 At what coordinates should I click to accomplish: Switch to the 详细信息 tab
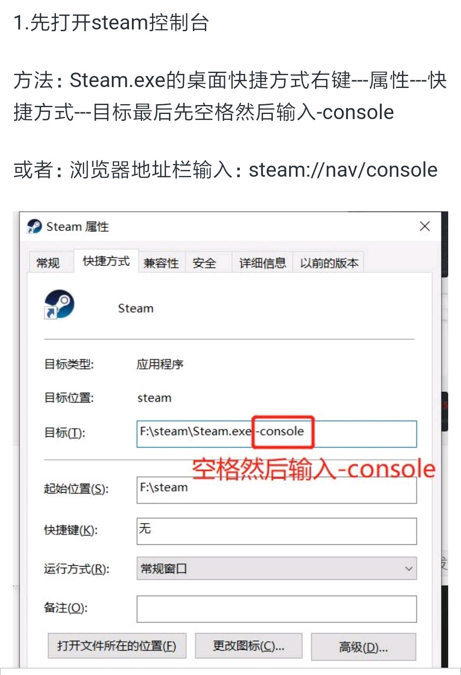tap(263, 263)
